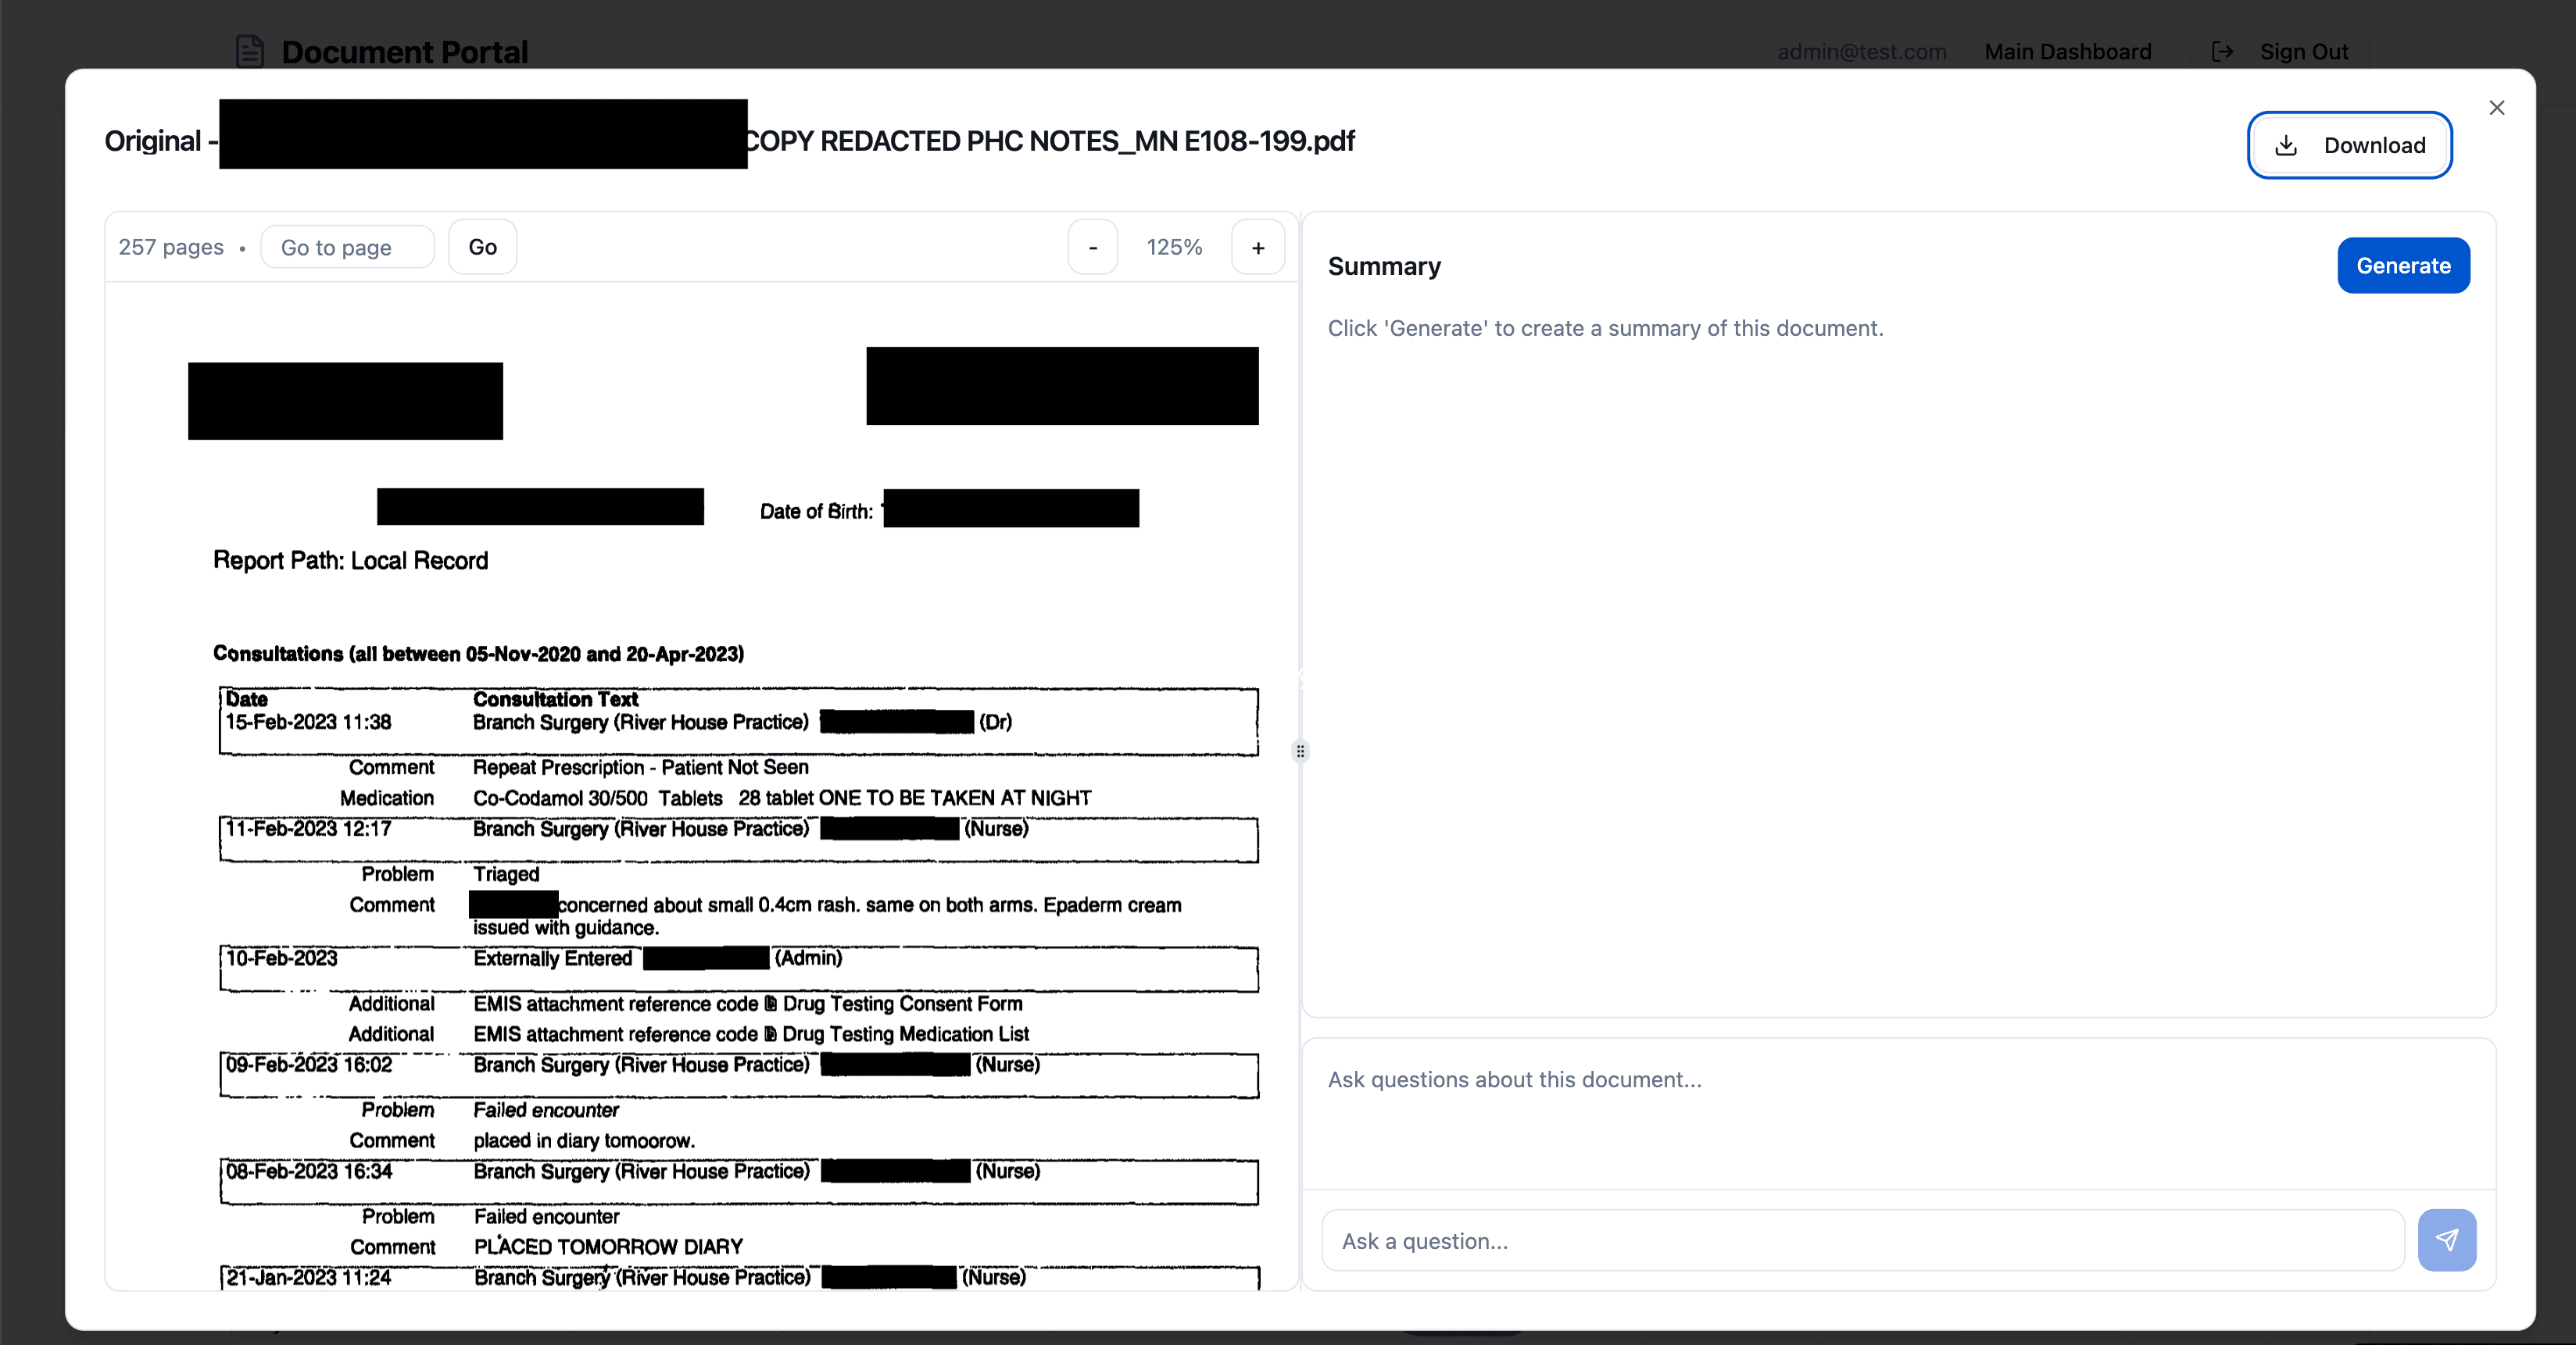Grab the panel resize handle between viewer and summary
Screen dimensions: 2576x1345
point(1300,751)
